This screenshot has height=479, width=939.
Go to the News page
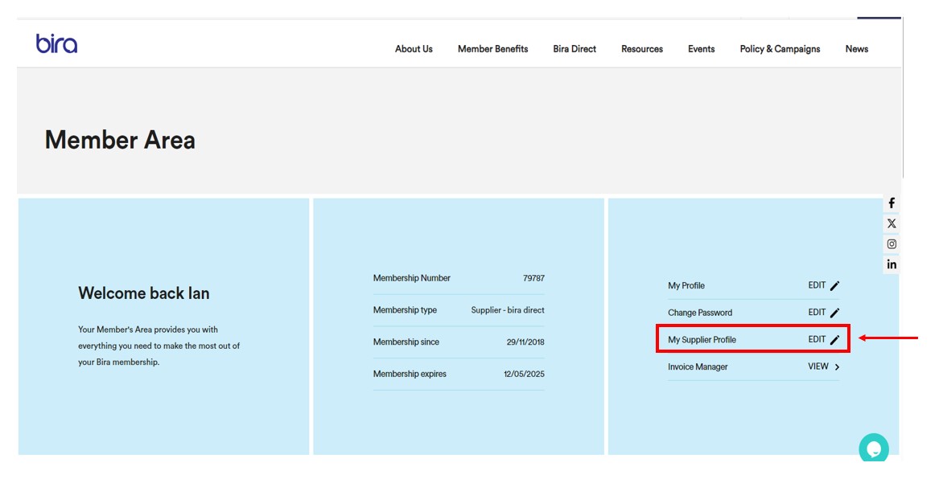click(856, 49)
